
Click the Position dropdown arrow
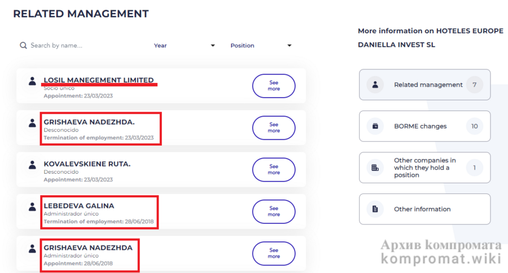coord(289,46)
